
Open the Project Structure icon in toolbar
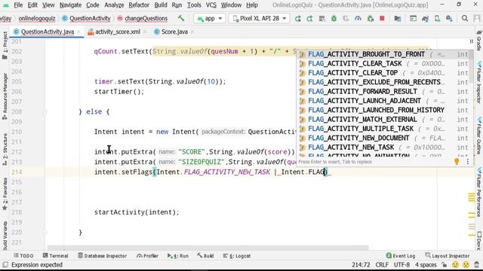[x=398, y=19]
